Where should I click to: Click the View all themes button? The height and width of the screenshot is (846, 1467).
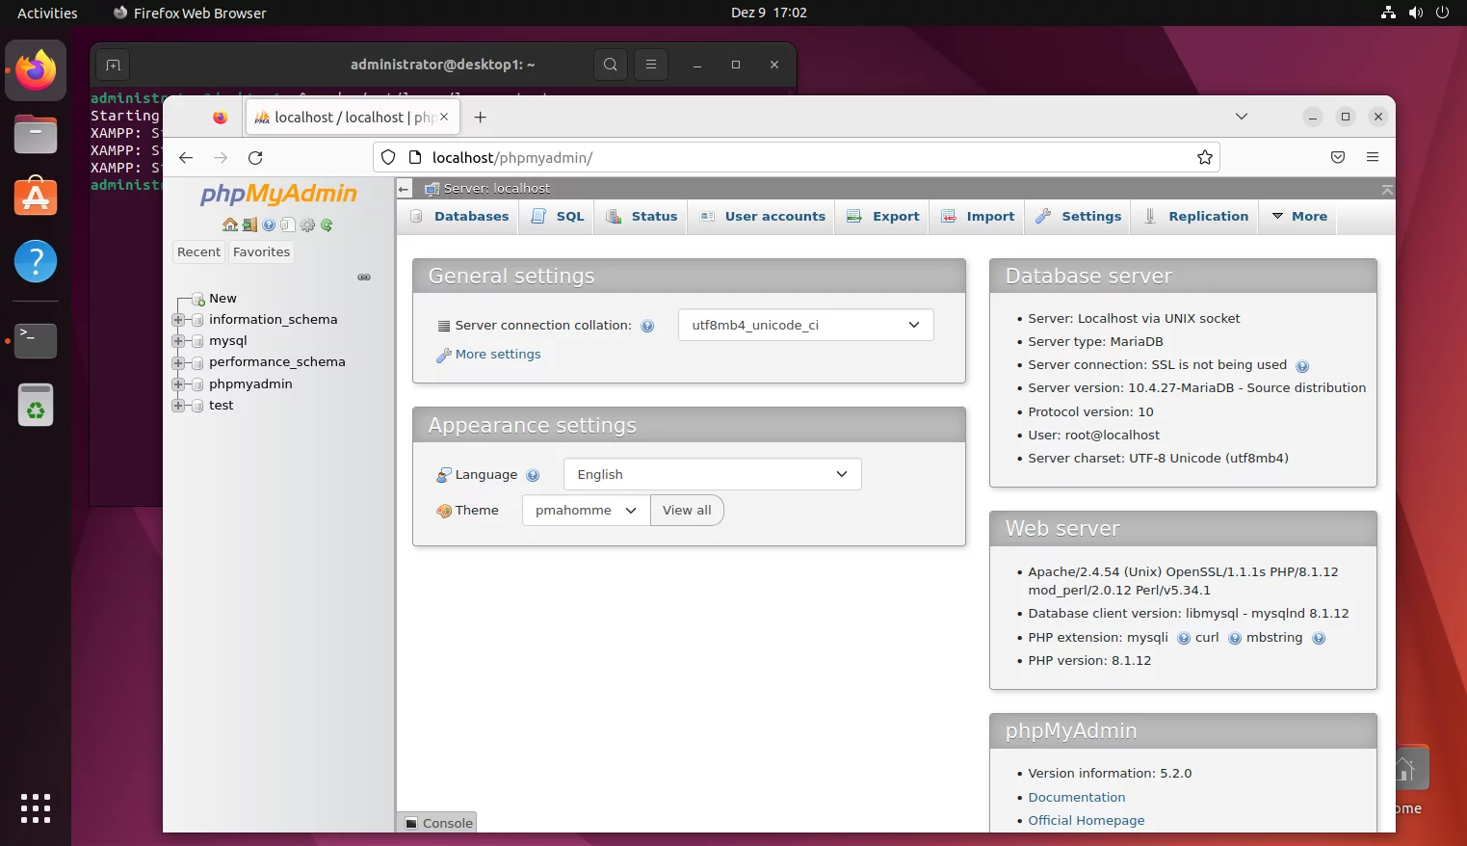pos(687,510)
